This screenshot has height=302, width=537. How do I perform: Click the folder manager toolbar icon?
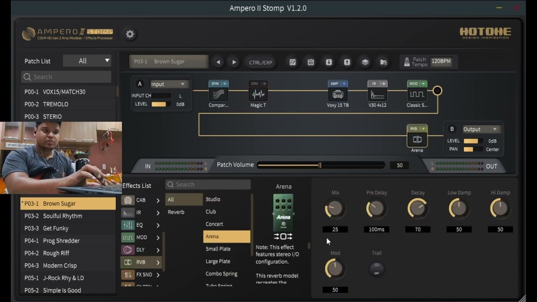pos(383,62)
